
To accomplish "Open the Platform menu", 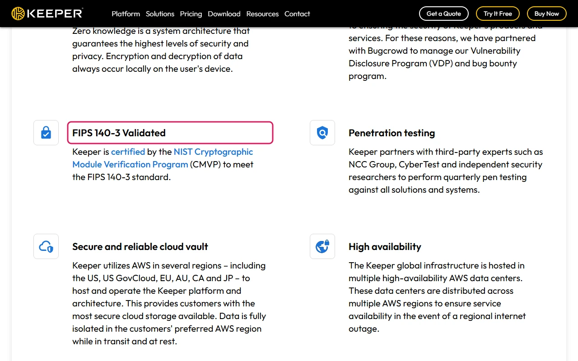I will pos(126,14).
